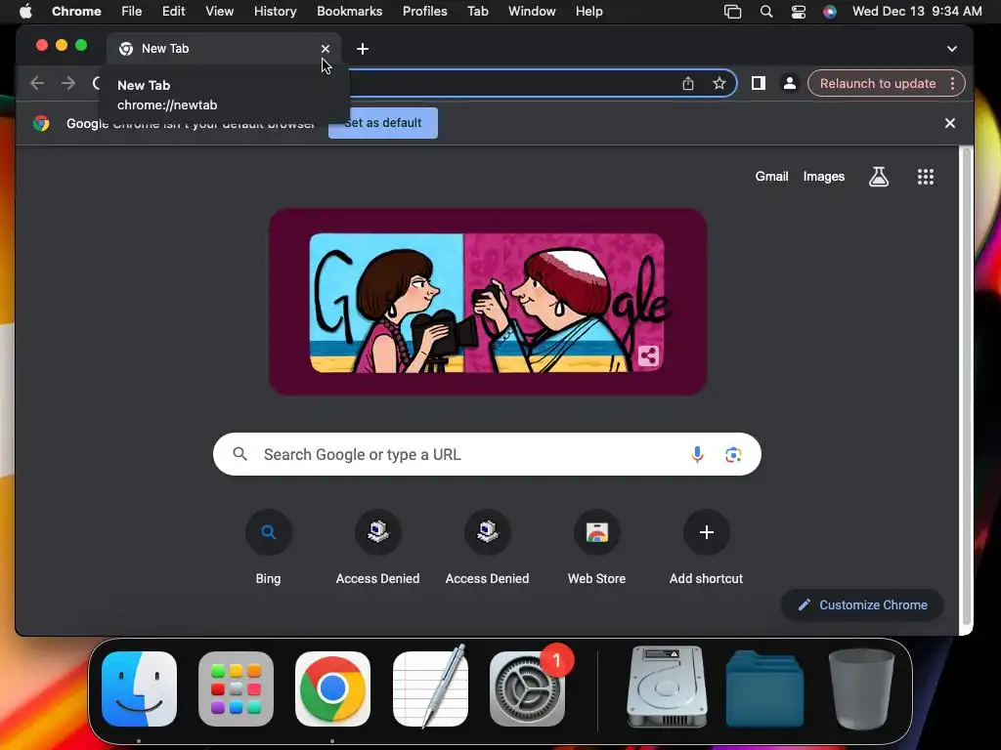Open Images link

pos(823,177)
